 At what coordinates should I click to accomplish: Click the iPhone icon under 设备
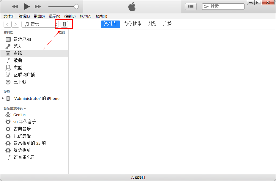click(x=8, y=98)
